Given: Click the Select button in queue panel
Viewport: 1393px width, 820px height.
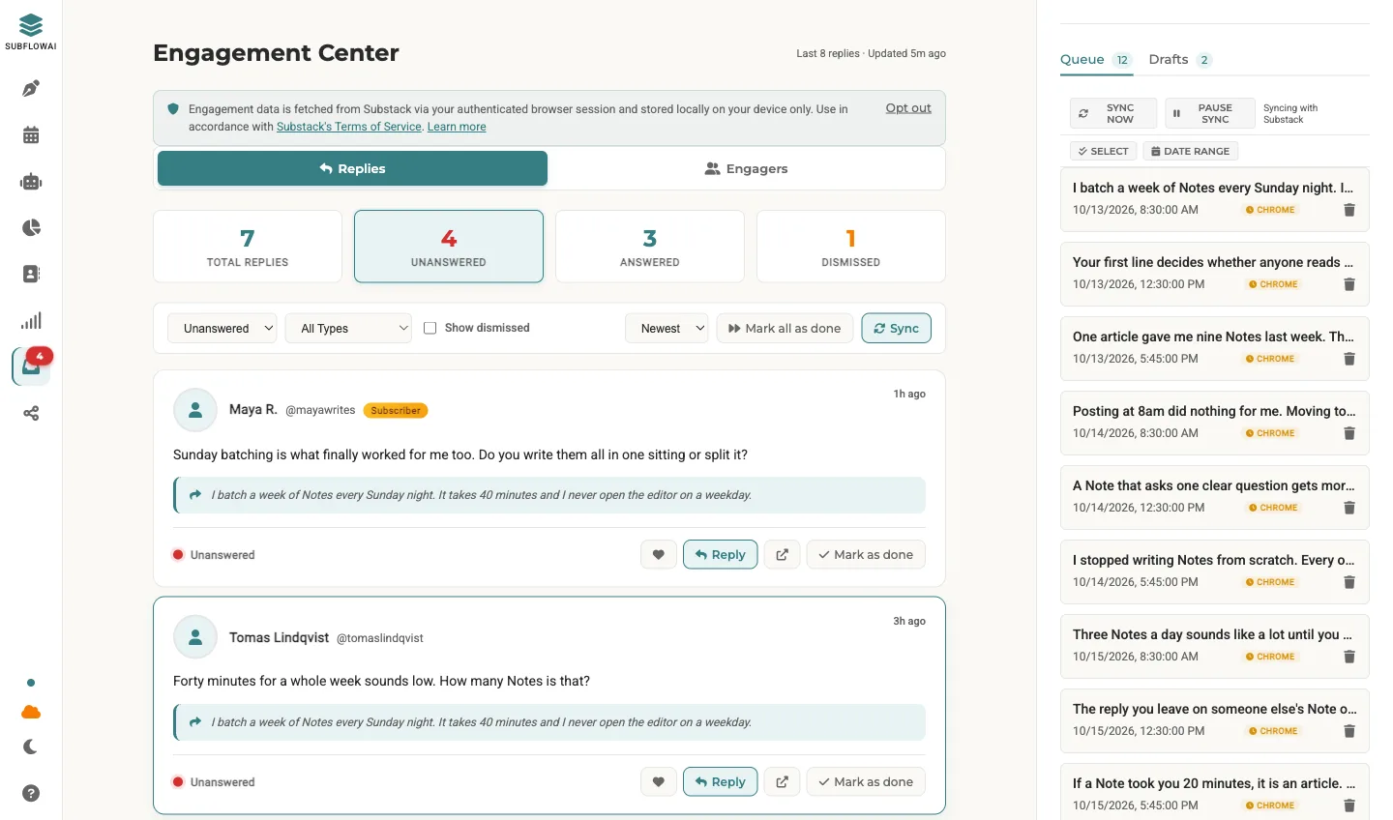Looking at the screenshot, I should 1104,151.
